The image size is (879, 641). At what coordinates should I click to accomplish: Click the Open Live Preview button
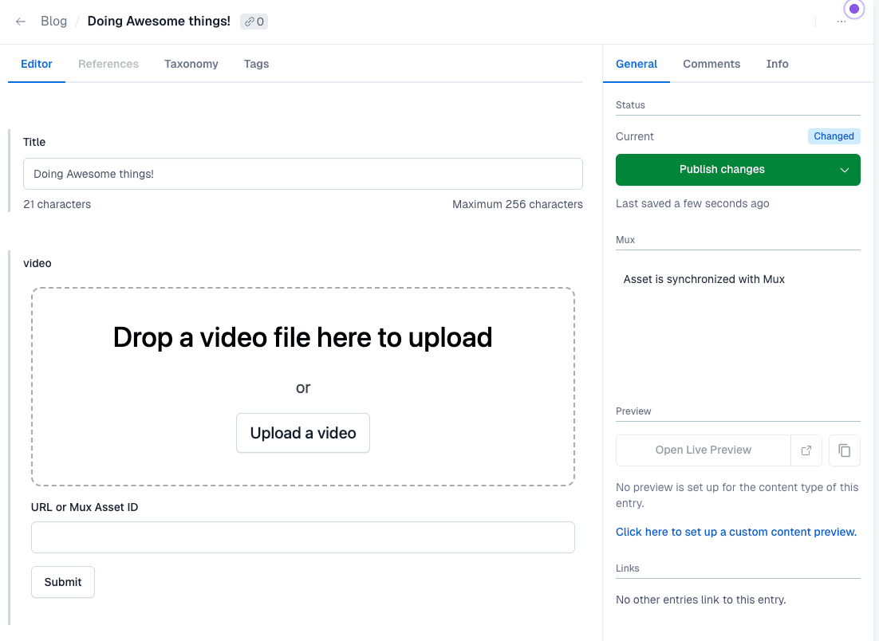[703, 450]
